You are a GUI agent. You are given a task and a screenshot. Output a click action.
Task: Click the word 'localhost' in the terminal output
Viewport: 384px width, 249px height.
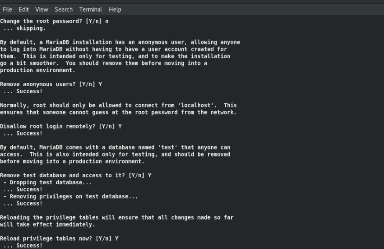point(196,105)
